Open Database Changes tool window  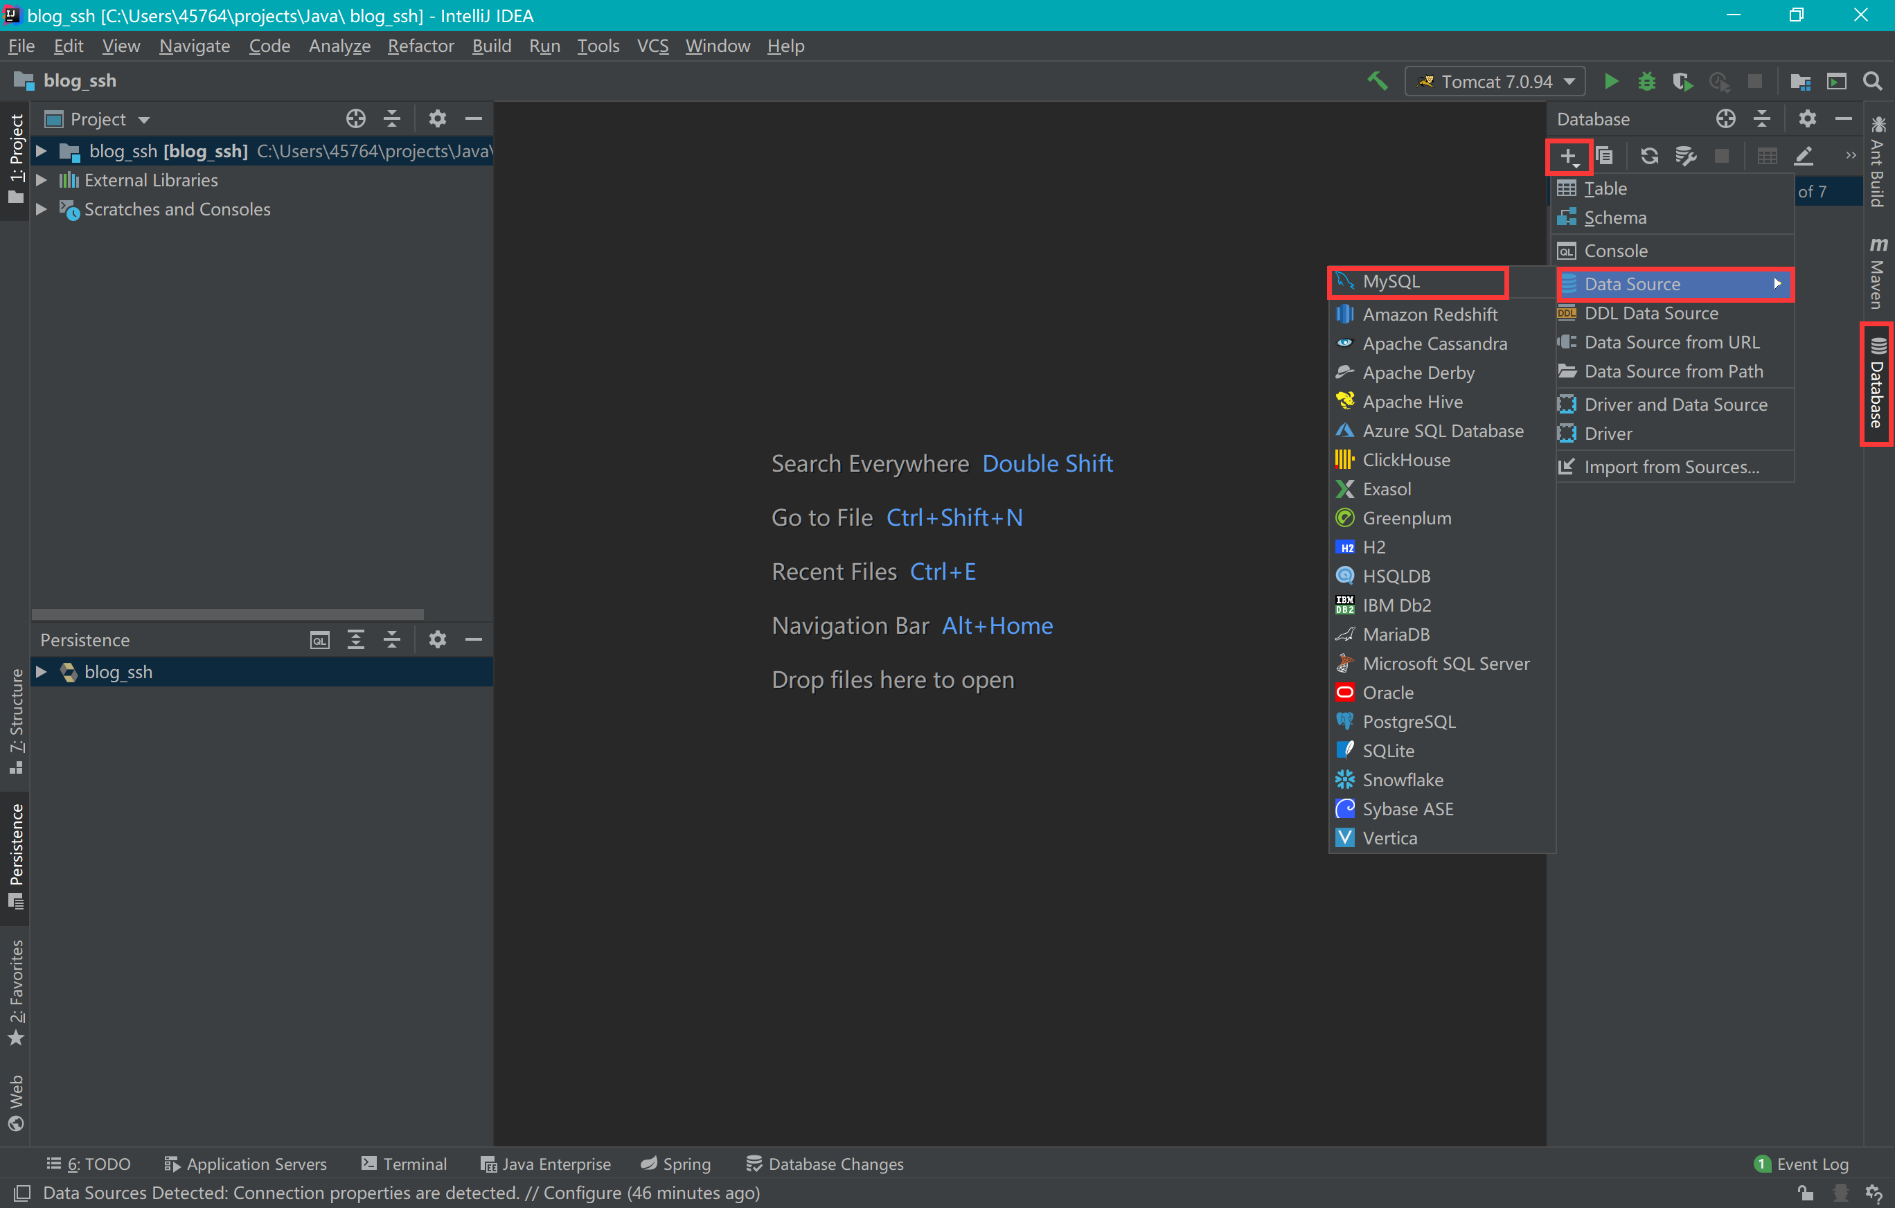(x=825, y=1164)
